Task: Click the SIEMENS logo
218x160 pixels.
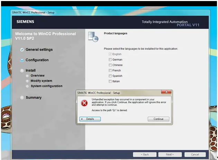Action: [25, 22]
